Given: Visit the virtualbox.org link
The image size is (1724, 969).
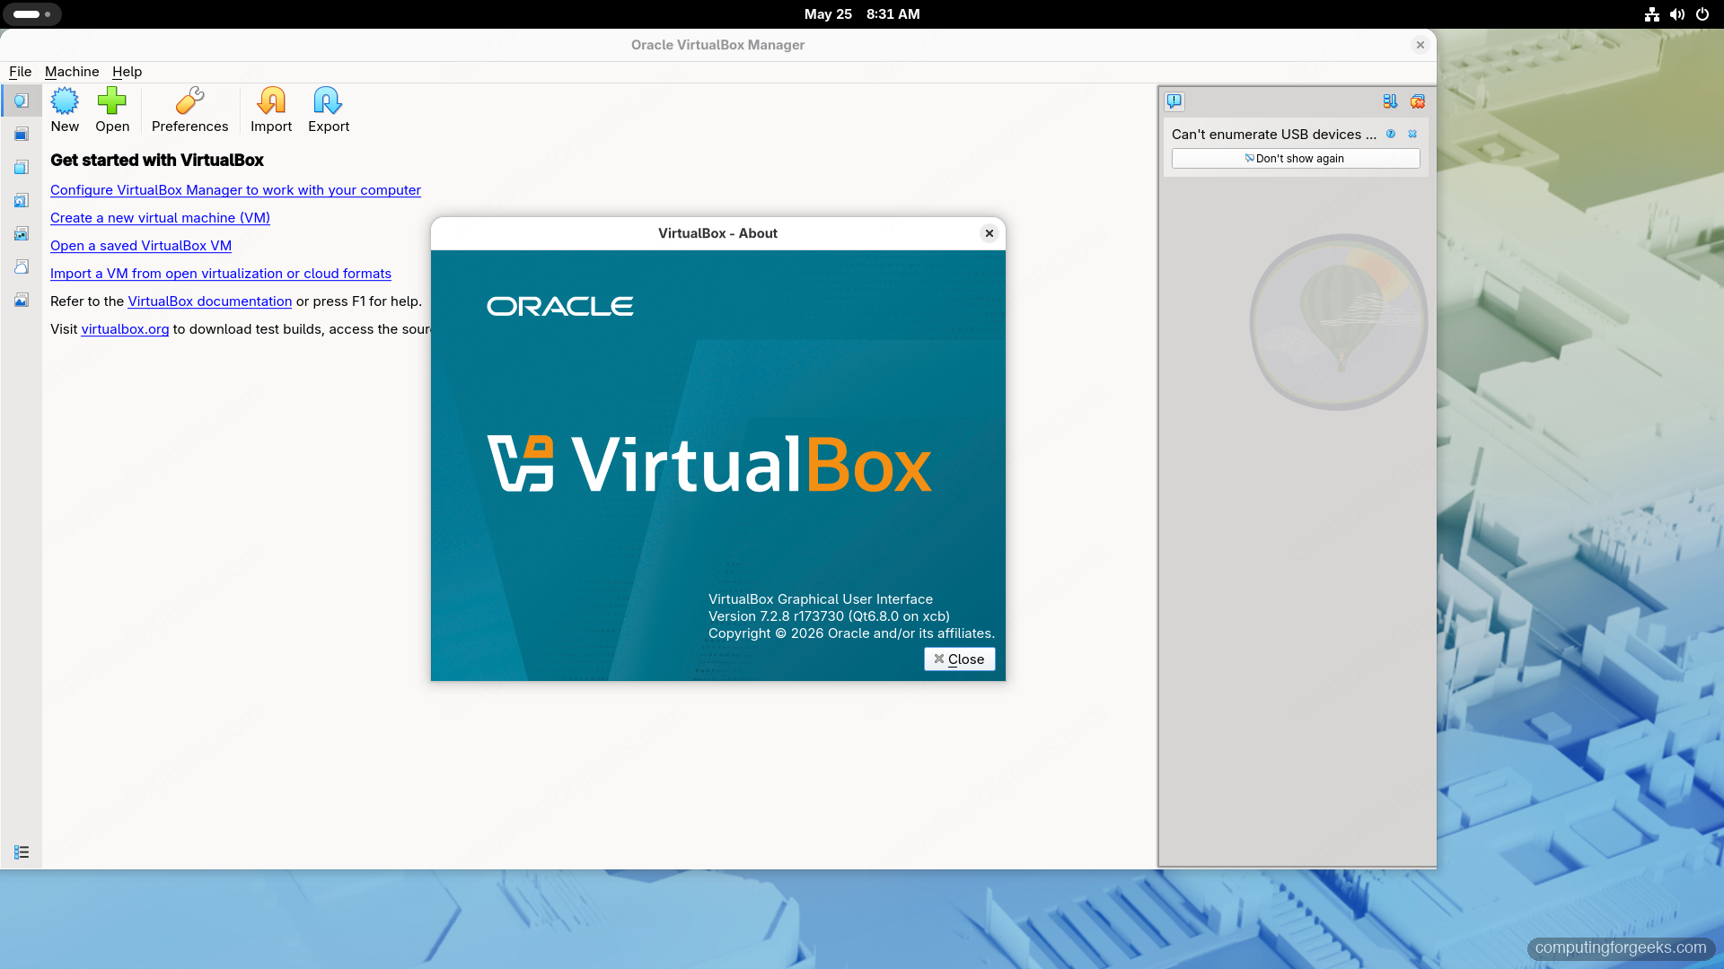Looking at the screenshot, I should 125,329.
